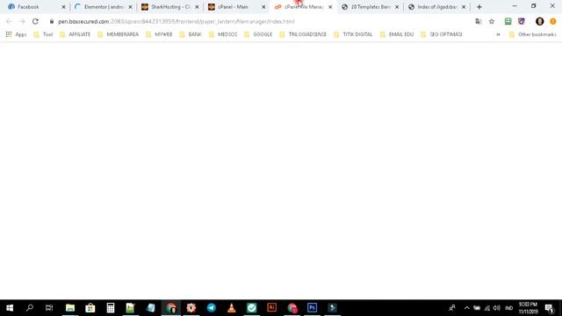Open the Apps shortcut in bookmarks bar
This screenshot has width=562, height=316.
point(16,34)
